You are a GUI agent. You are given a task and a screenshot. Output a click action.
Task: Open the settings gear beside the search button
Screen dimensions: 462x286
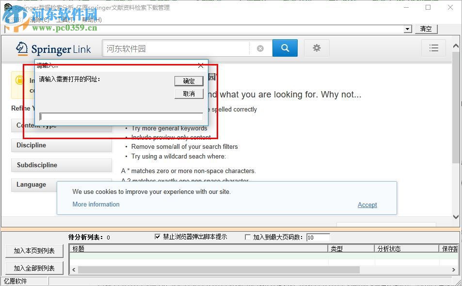tap(317, 48)
